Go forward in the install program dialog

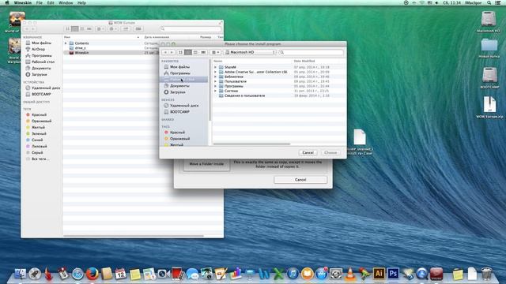[172, 52]
